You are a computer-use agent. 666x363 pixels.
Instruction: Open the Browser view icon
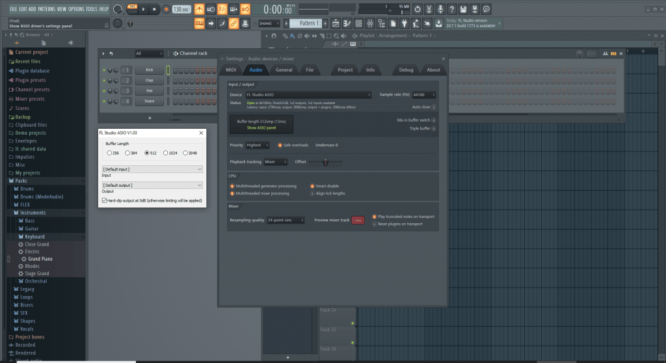click(381, 24)
